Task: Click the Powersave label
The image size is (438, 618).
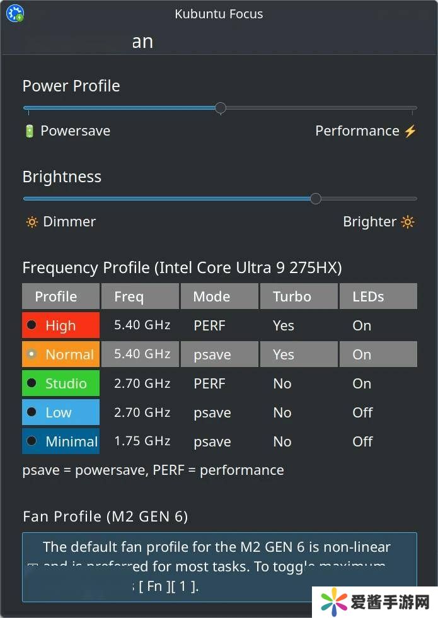Action: (75, 131)
